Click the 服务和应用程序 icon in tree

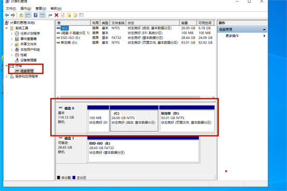pyautogui.click(x=12, y=77)
